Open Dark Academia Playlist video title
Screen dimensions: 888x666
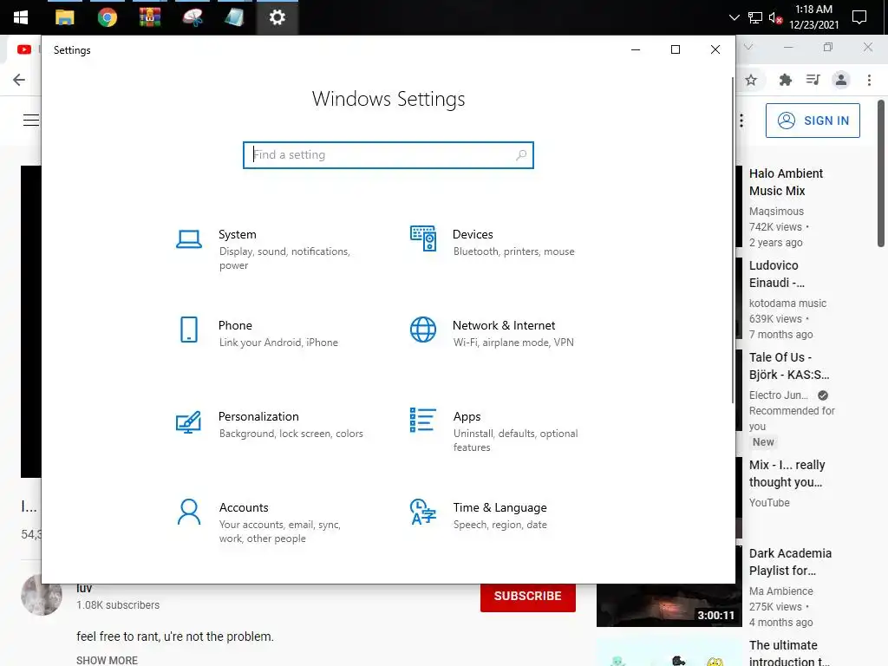[x=790, y=562]
